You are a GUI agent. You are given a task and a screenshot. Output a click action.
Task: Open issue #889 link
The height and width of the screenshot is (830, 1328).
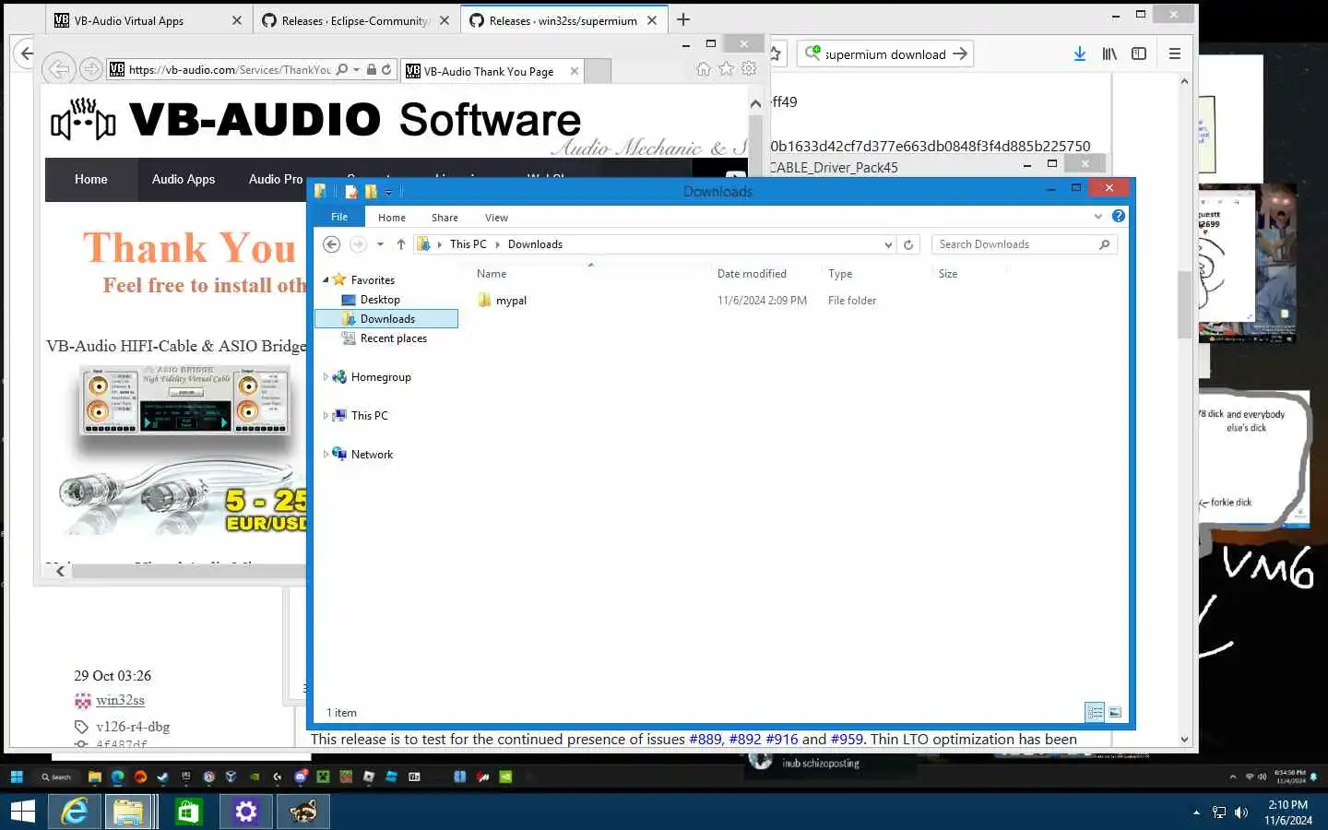pos(705,739)
